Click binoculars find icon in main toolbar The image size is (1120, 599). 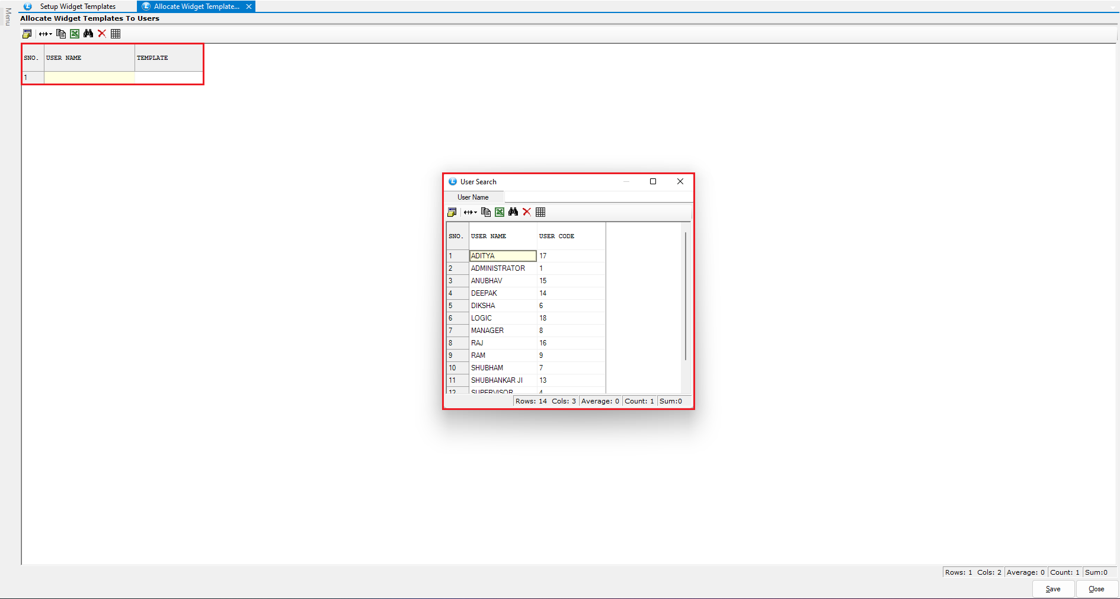click(x=88, y=34)
